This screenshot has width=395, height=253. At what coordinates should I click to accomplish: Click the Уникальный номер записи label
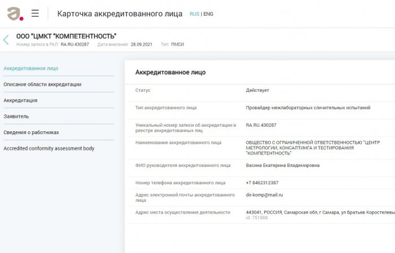186,128
